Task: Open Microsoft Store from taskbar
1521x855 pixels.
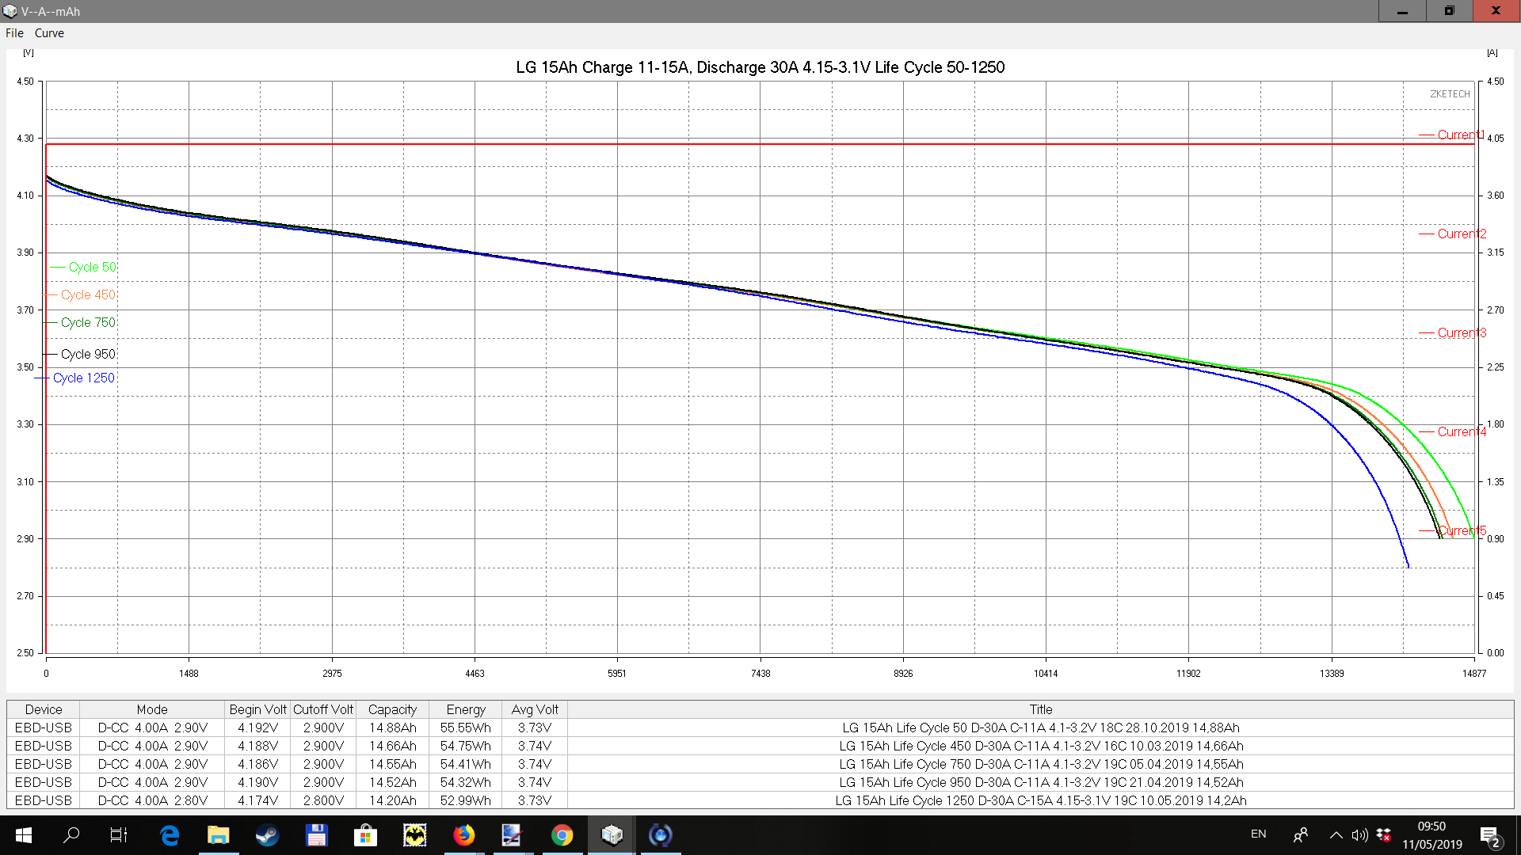Action: [365, 834]
